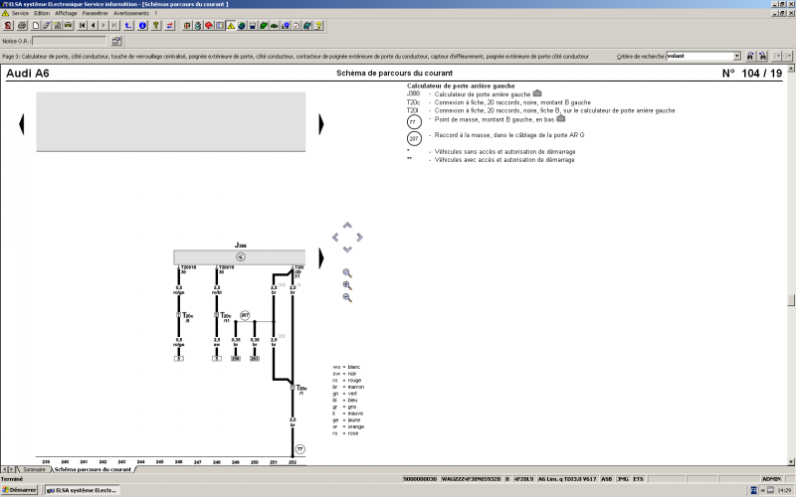Pan the diagram left with the left chevron

tap(335, 237)
